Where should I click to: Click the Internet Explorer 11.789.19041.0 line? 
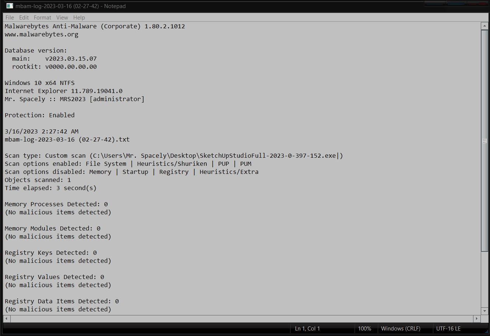tap(64, 91)
